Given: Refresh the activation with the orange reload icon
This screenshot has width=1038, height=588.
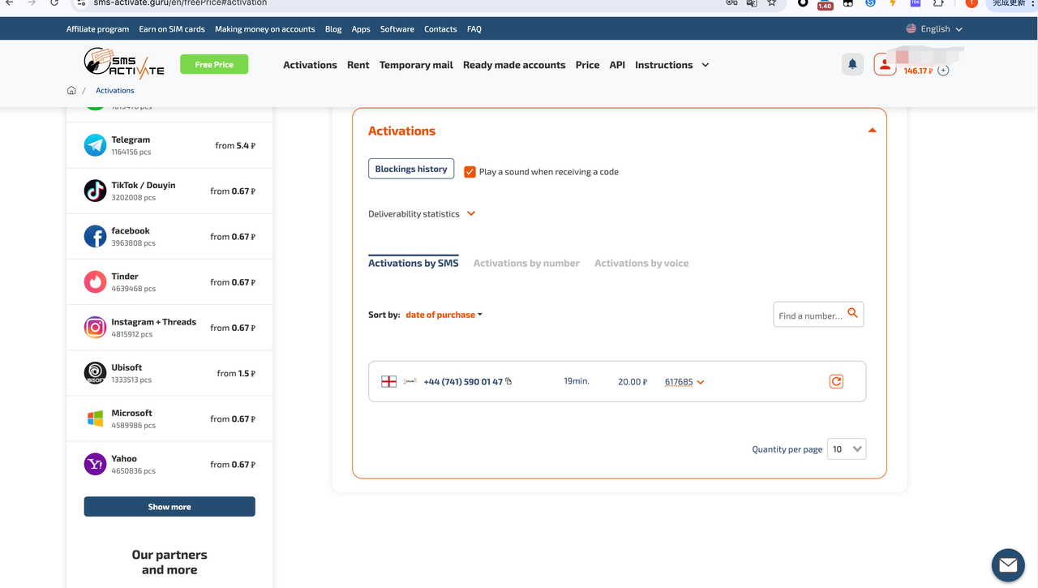Looking at the screenshot, I should coord(836,381).
